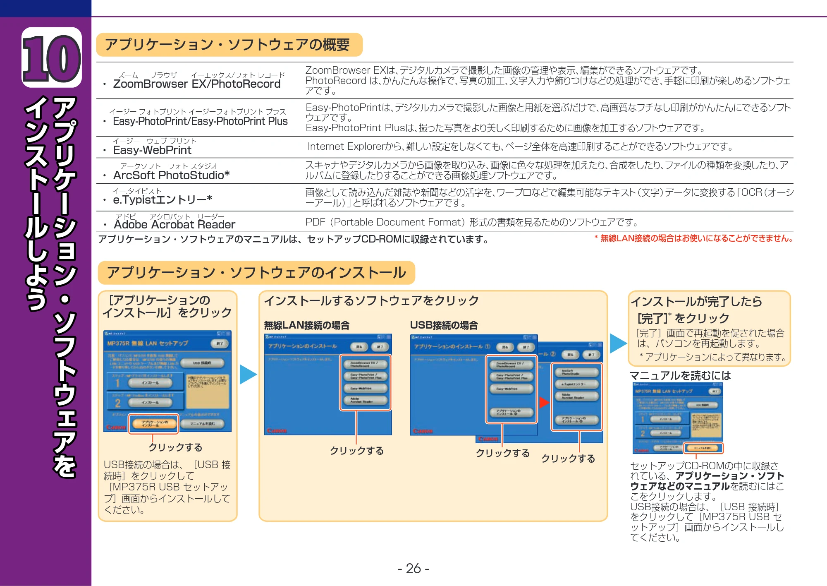Image resolution: width=827 pixels, height=586 pixels.
Task: Click the Internet Explorerから… description text
Action: (520, 146)
